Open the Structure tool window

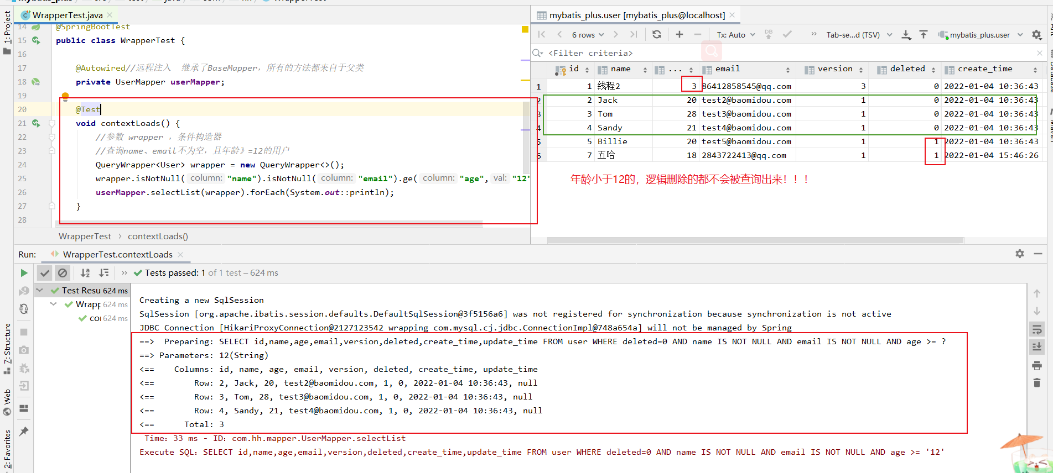click(7, 348)
